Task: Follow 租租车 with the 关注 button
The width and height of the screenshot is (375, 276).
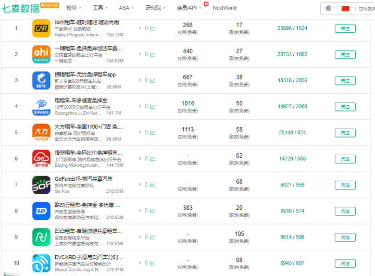Action: pos(345,107)
